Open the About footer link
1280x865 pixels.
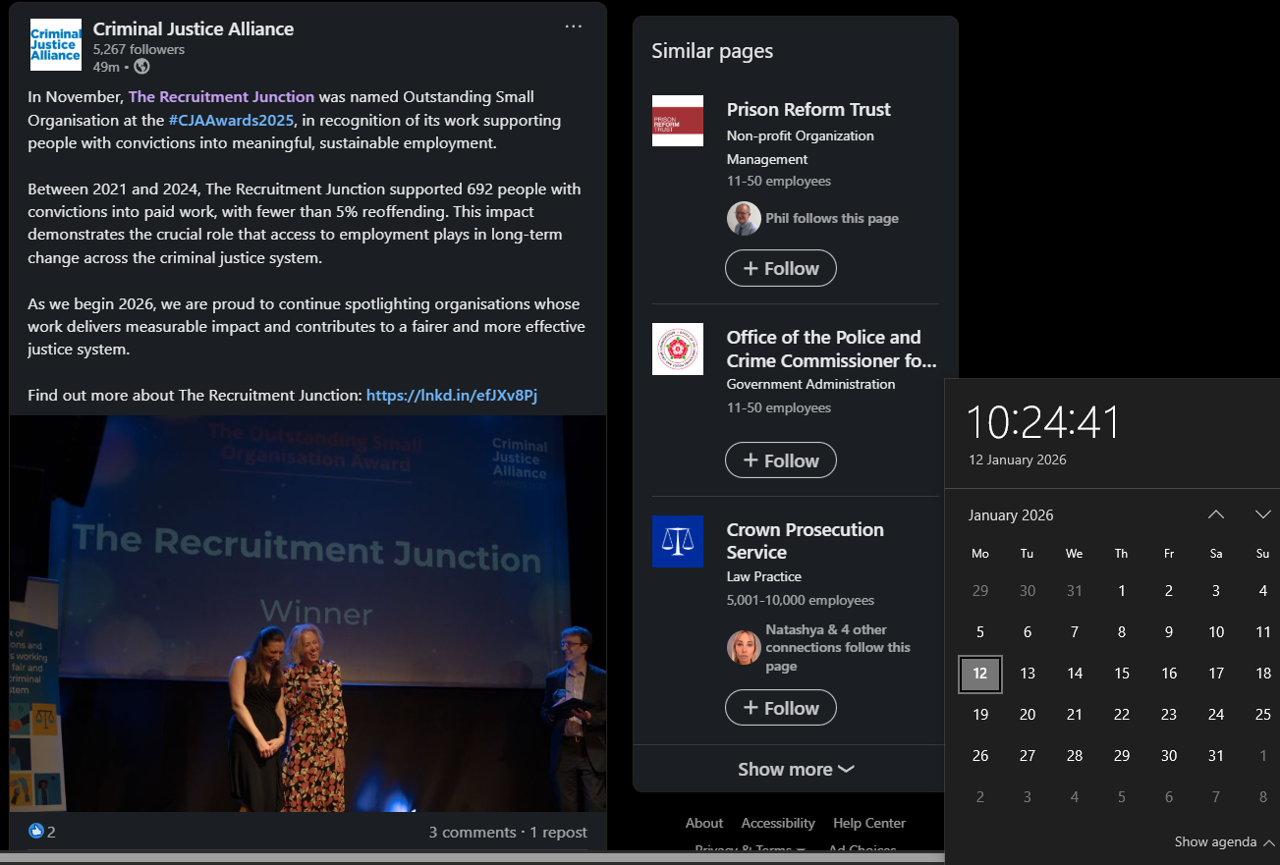[704, 823]
